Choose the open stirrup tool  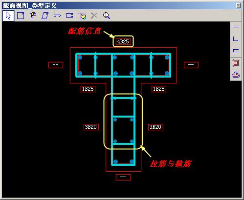pyautogui.click(x=69, y=16)
